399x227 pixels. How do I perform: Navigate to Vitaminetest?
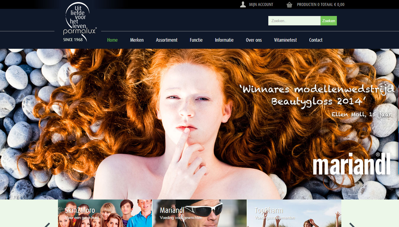(x=285, y=40)
